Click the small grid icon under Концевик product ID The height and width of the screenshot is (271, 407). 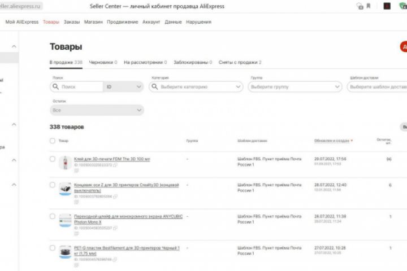click(76, 202)
